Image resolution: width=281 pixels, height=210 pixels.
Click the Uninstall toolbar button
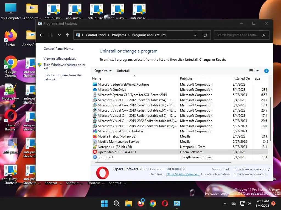tap(123, 71)
